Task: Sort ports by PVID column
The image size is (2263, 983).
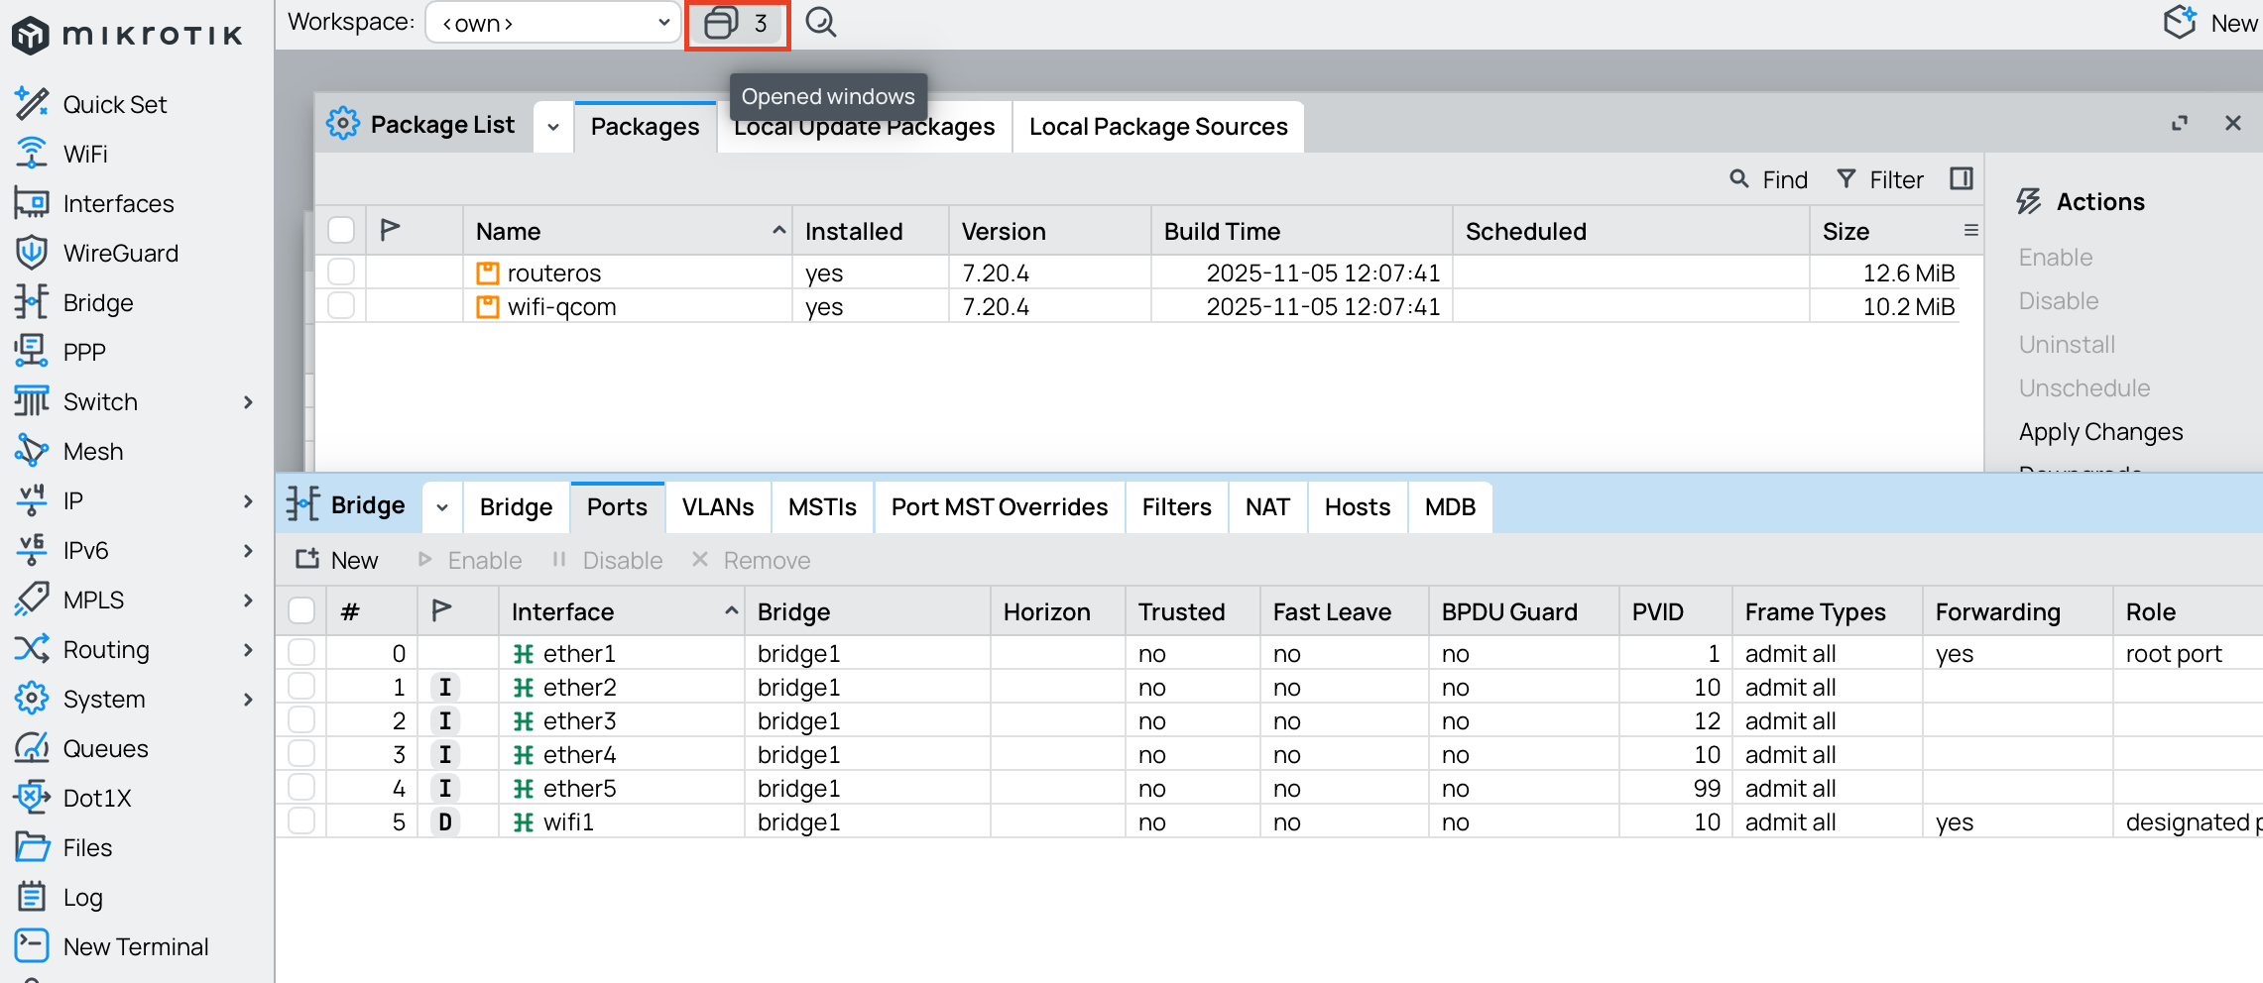Action: 1676,611
